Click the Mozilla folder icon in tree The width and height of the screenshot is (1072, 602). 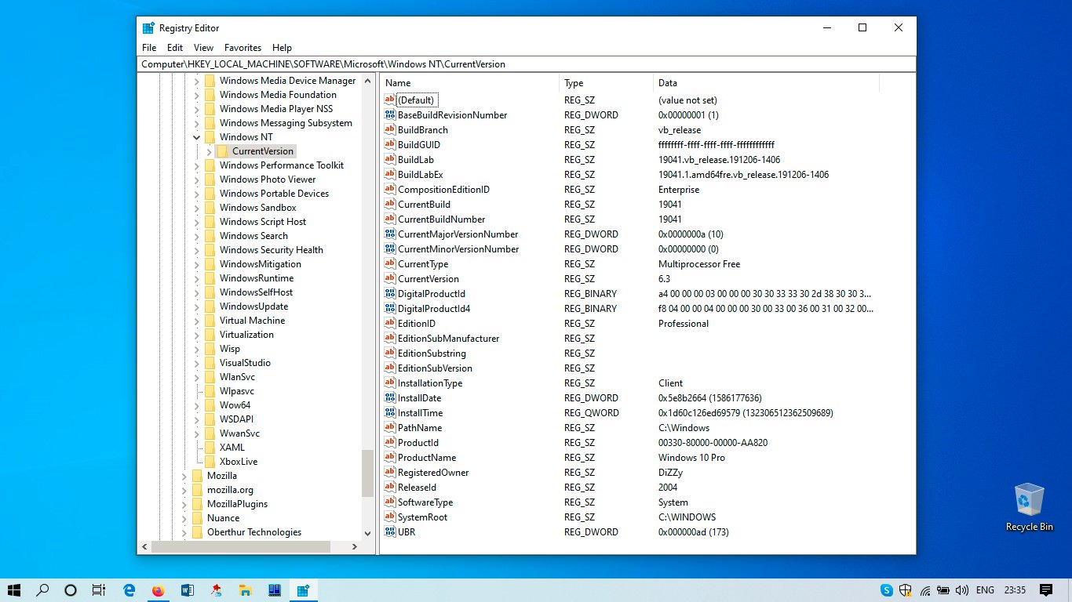[197, 476]
